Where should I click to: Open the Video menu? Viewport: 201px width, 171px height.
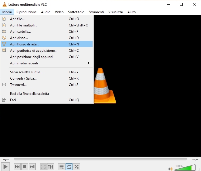click(x=59, y=12)
